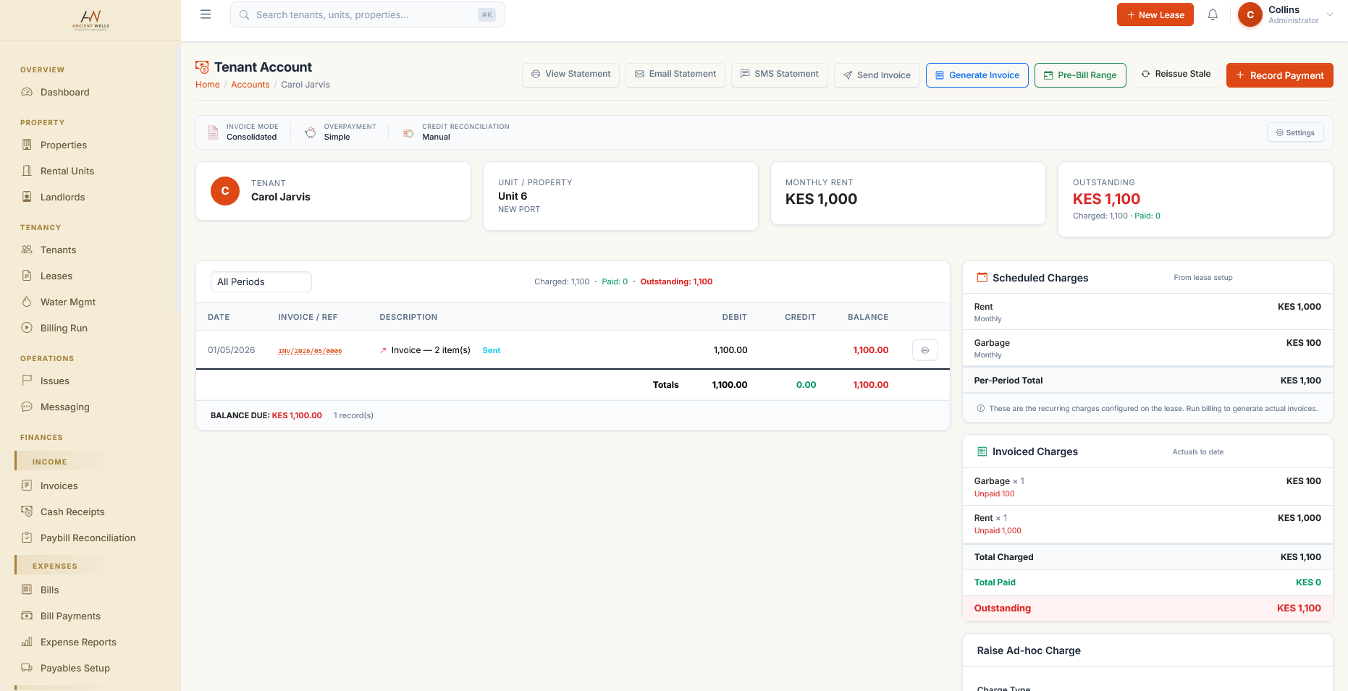Open Paybill Reconciliation in sidebar
The width and height of the screenshot is (1348, 691).
(88, 538)
